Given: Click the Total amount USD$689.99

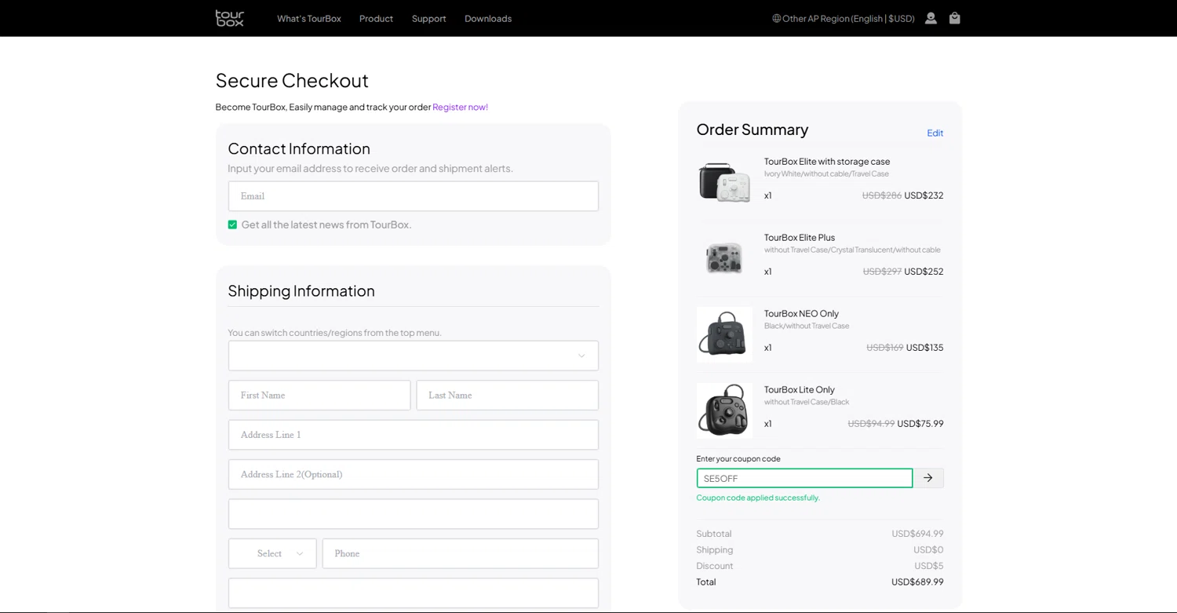Looking at the screenshot, I should click(x=917, y=582).
